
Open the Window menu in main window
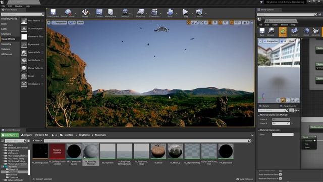(19, 6)
